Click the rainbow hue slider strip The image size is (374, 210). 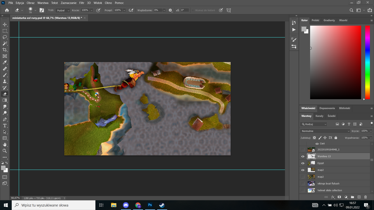click(367, 62)
